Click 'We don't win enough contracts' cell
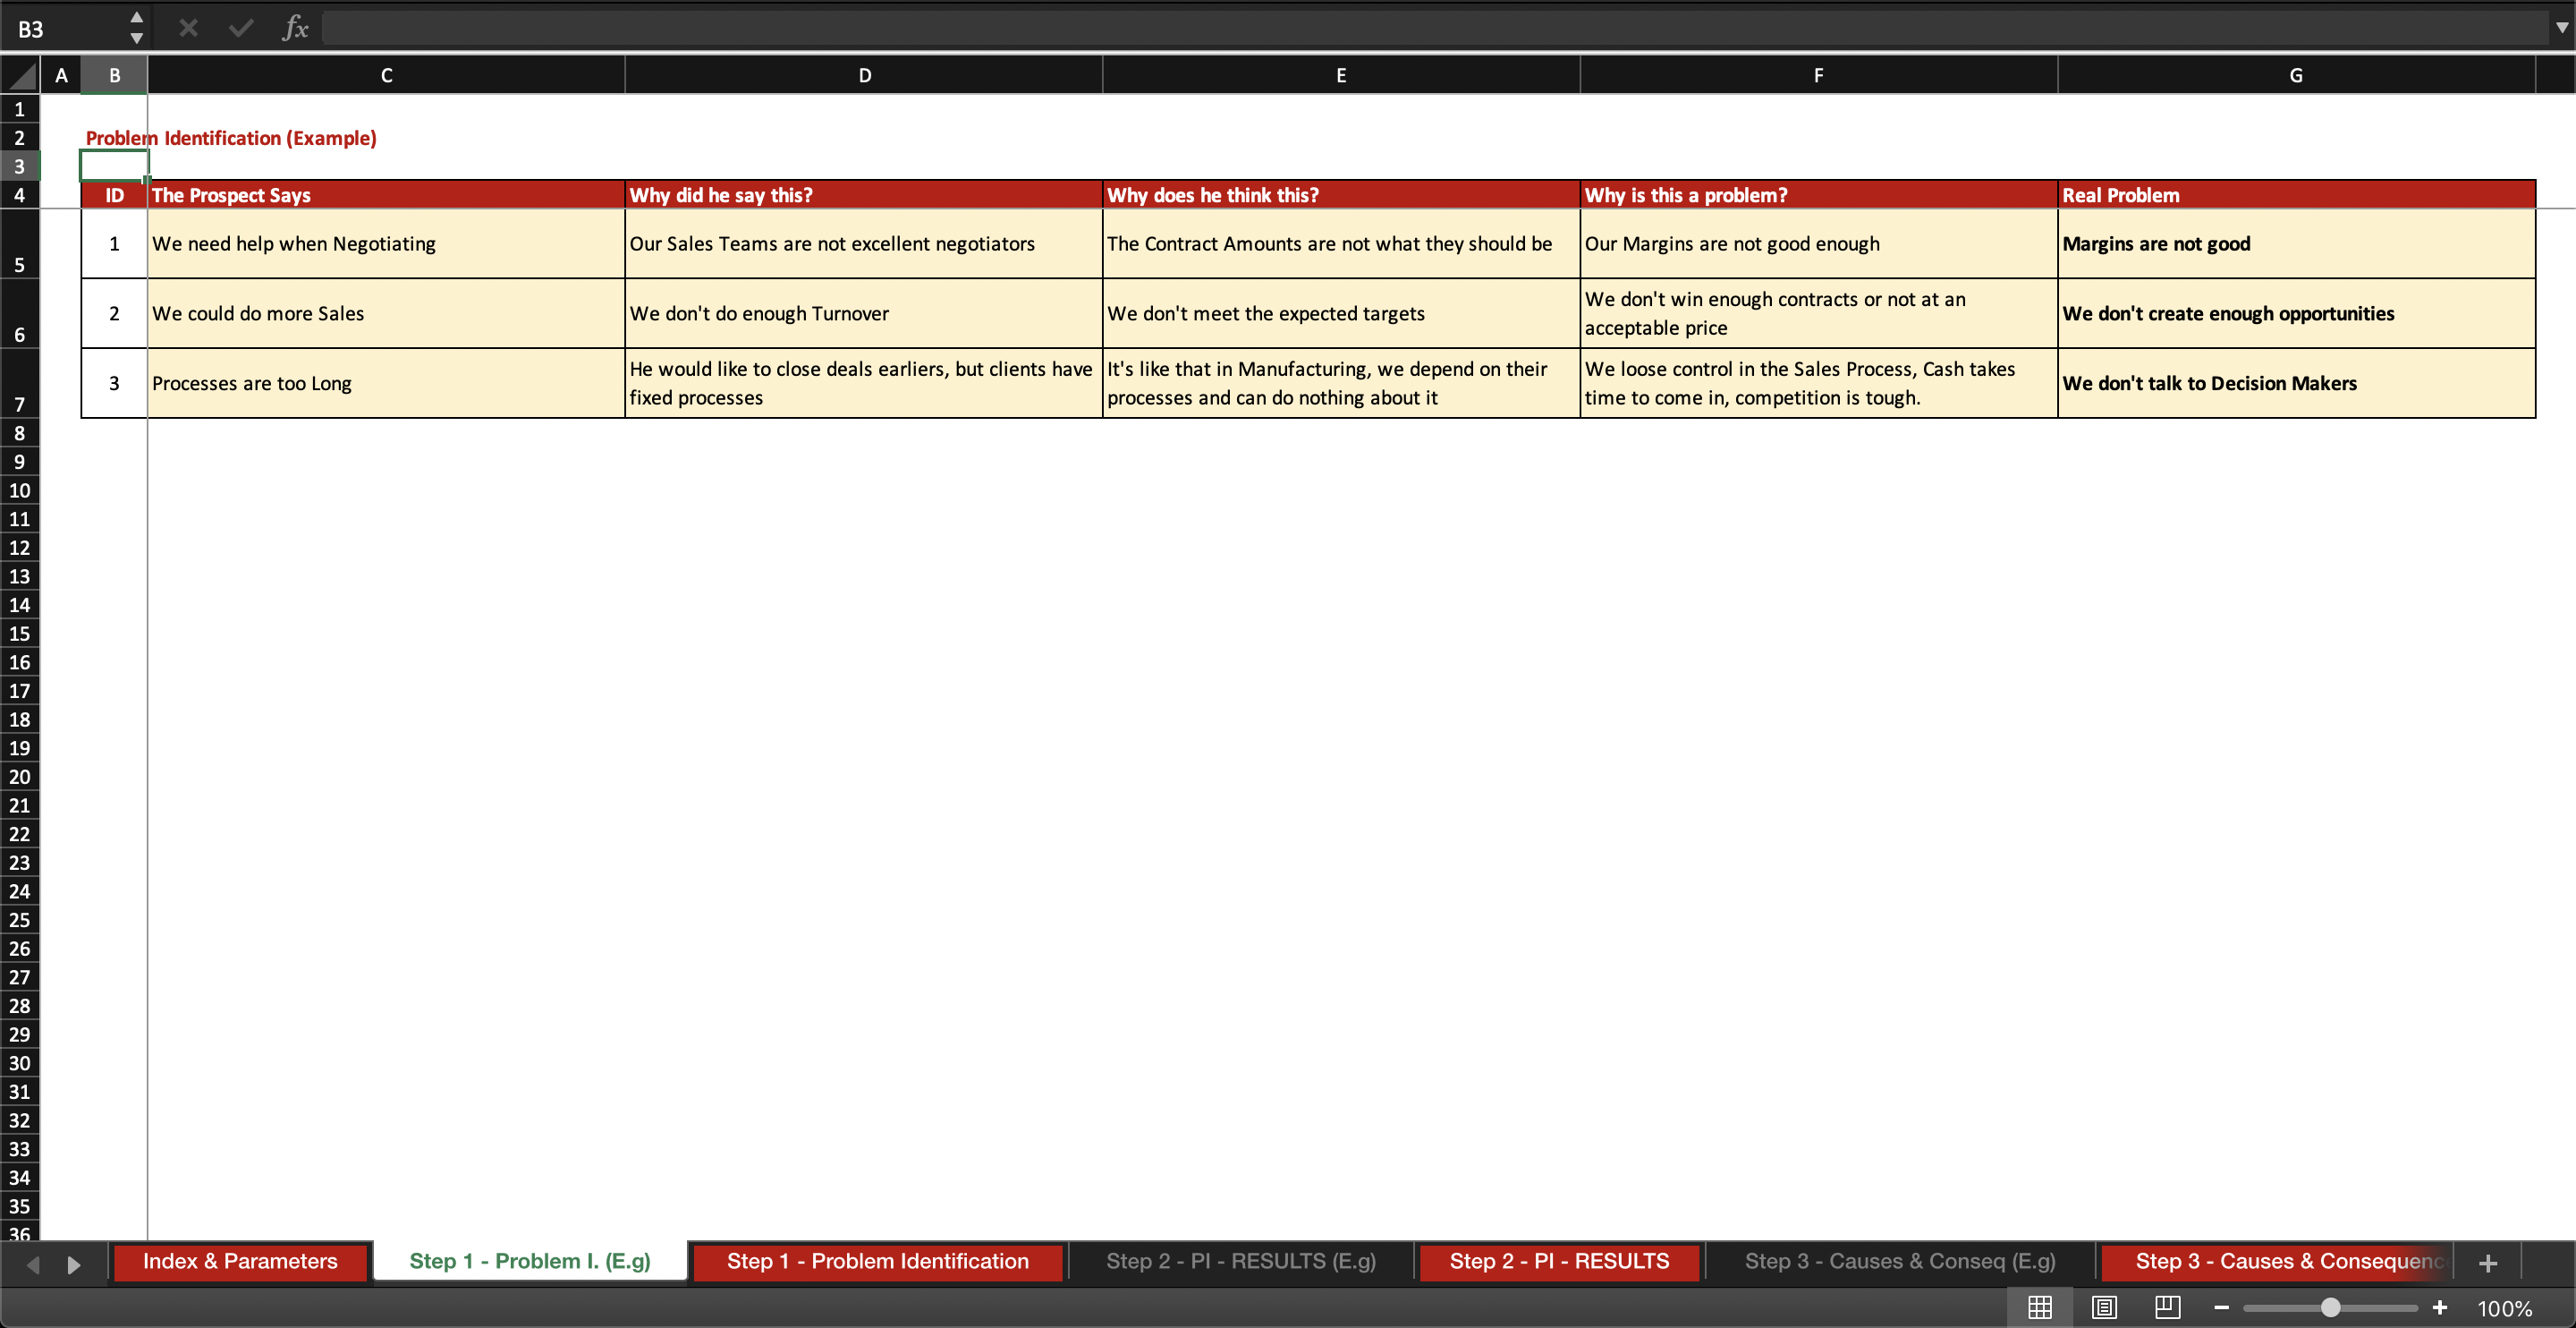 [x=1818, y=314]
